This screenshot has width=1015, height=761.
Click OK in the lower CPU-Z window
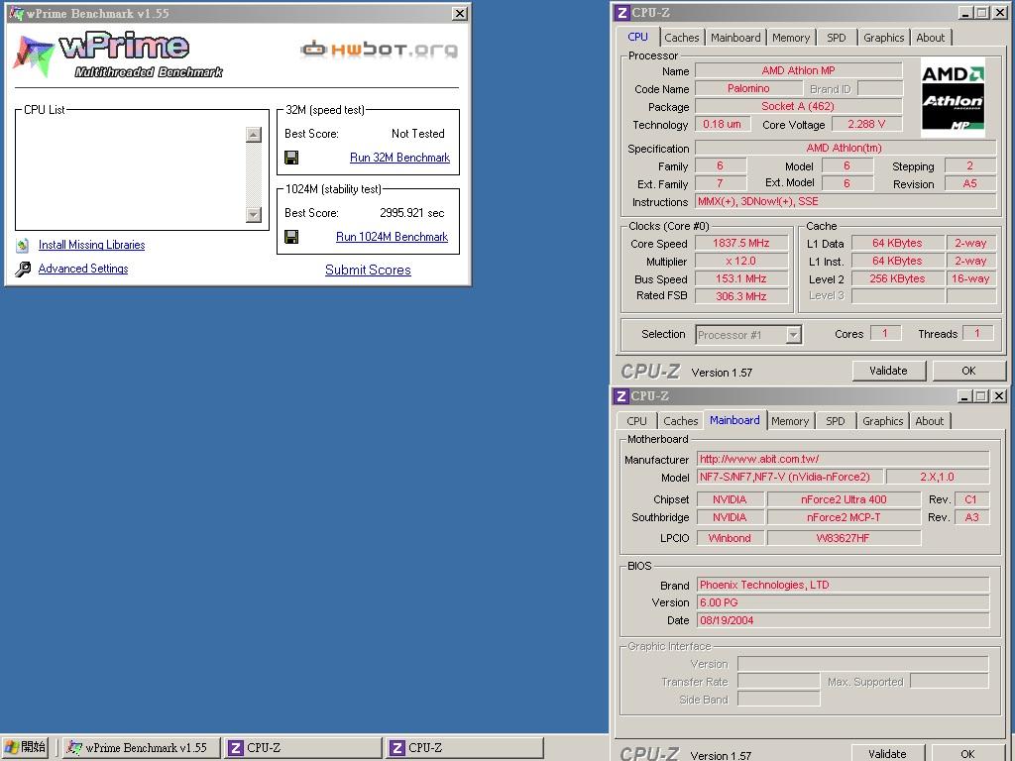tap(967, 753)
